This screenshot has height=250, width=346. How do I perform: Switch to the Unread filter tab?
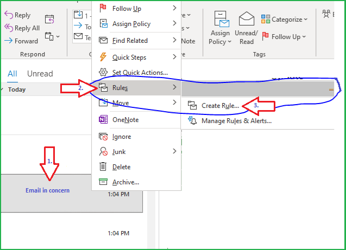tap(40, 74)
